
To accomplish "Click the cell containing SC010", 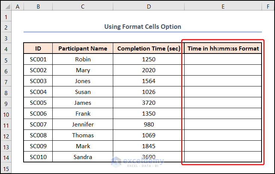I will tap(38, 157).
